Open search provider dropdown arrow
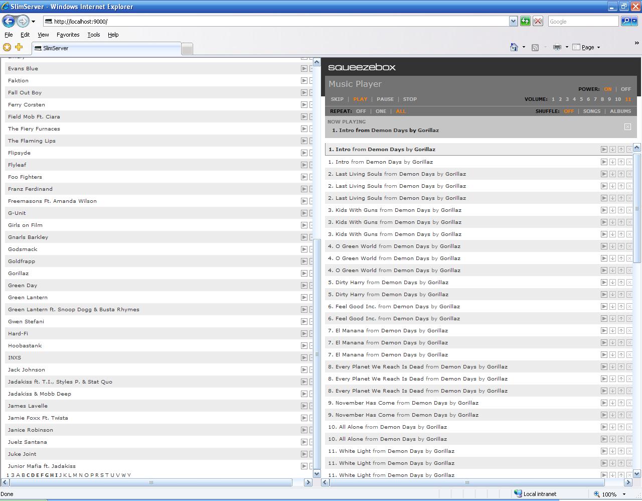The height and width of the screenshot is (501, 642). tap(634, 21)
